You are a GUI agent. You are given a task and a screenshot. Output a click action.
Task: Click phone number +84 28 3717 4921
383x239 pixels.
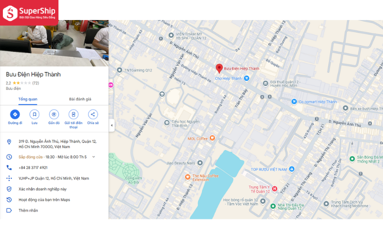[x=33, y=168]
